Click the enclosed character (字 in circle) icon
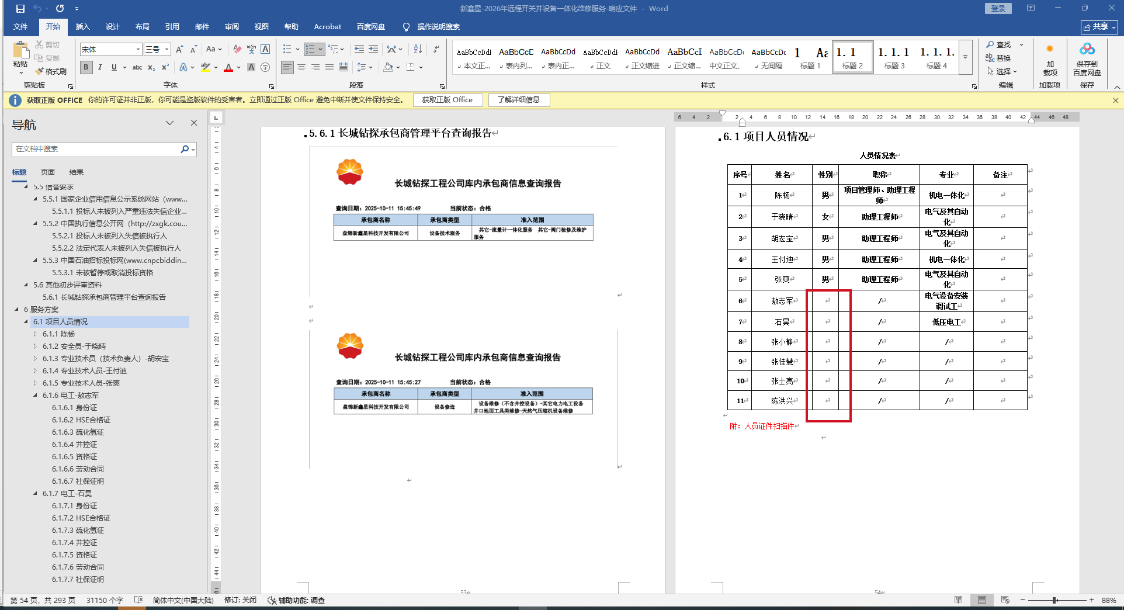 (x=265, y=67)
